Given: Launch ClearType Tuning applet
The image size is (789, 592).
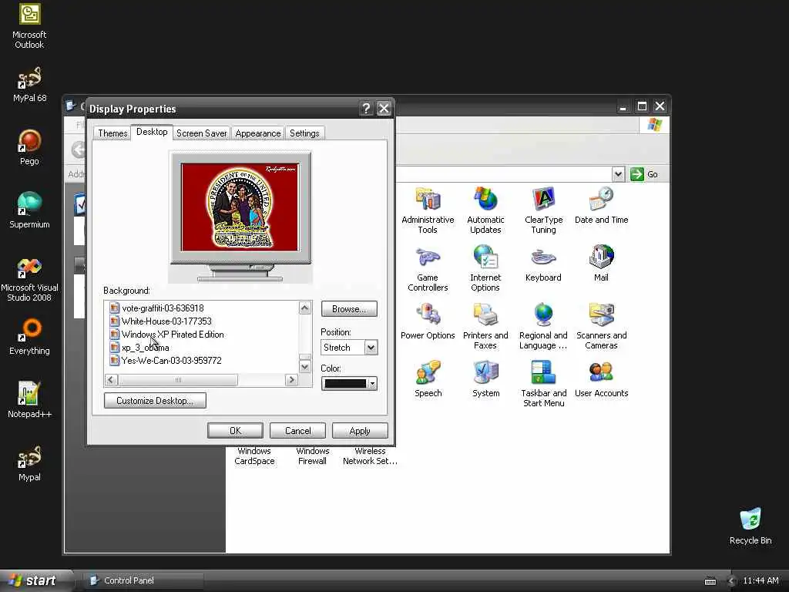Looking at the screenshot, I should pos(543,210).
